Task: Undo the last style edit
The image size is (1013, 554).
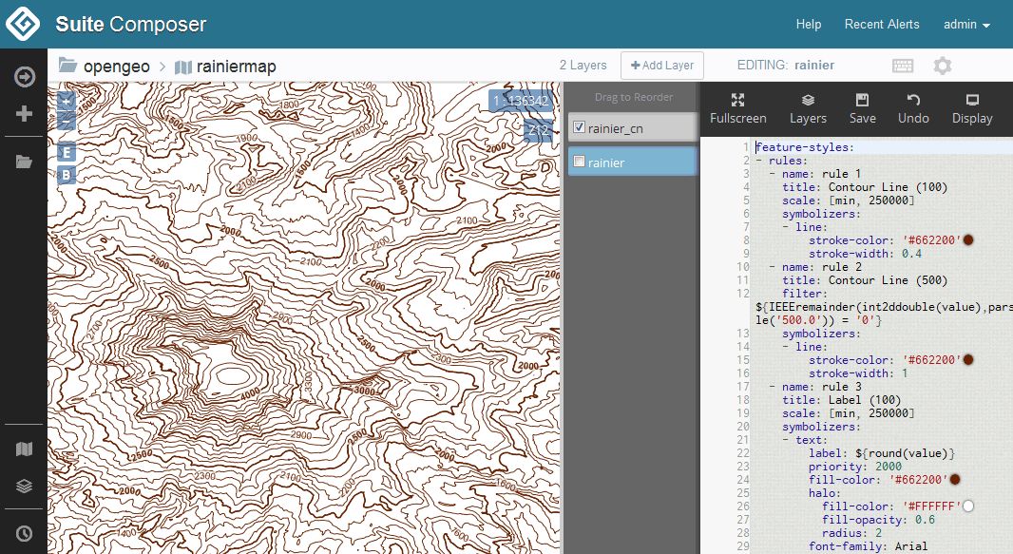Action: (913, 107)
